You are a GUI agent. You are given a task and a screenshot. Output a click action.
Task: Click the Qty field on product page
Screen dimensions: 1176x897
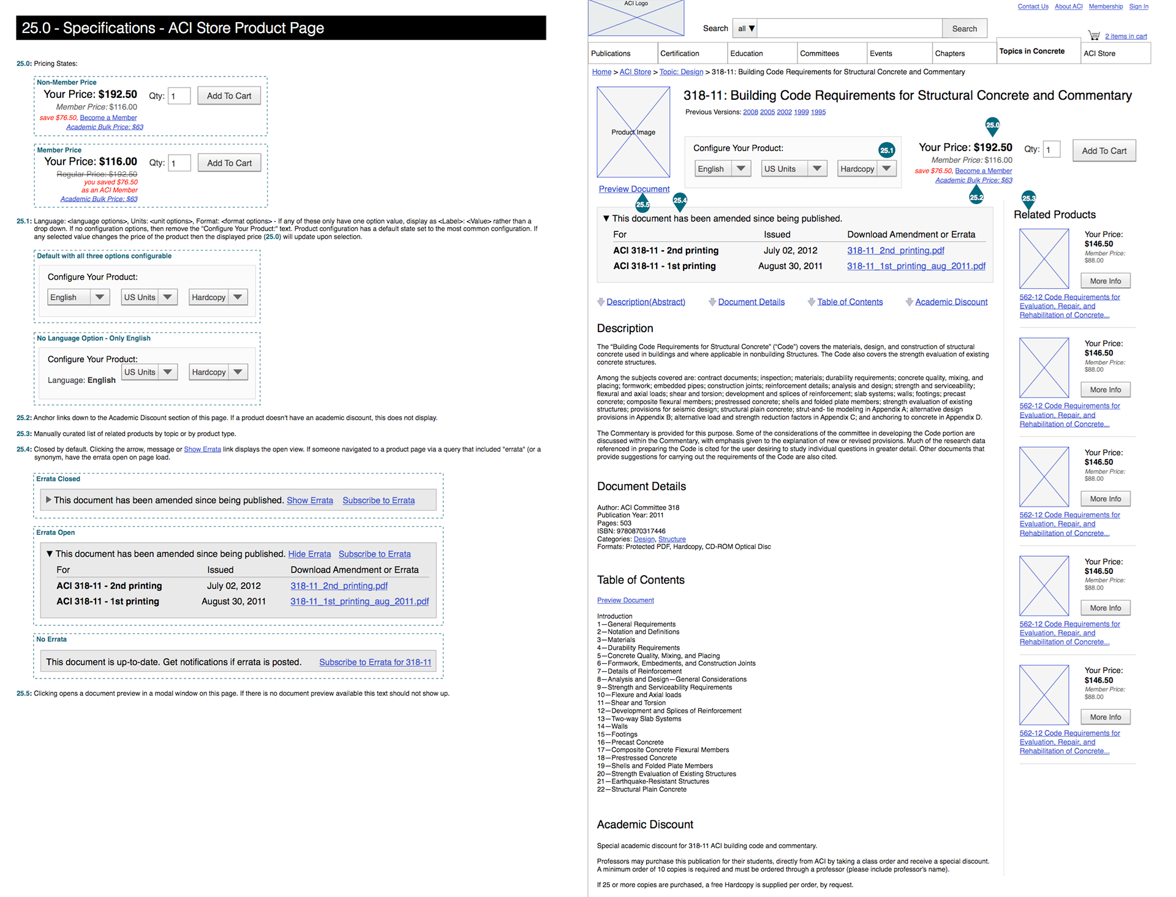tap(1052, 149)
